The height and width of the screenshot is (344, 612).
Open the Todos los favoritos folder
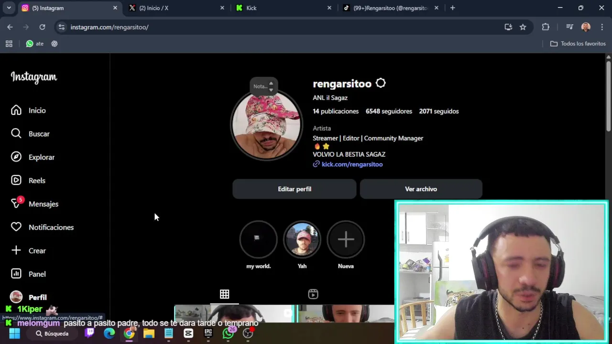tap(578, 43)
